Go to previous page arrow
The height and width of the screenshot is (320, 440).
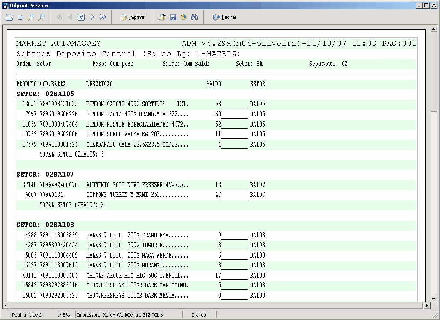point(71,17)
